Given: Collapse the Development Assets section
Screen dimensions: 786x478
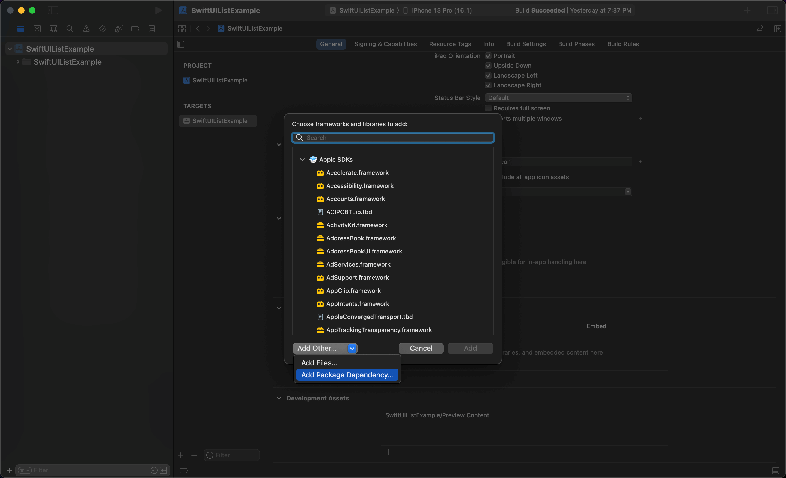Looking at the screenshot, I should tap(279, 398).
